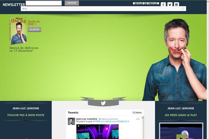Click the @JeanLucLemoine handle in tweet
Viewport: 209px width, 139px height.
click(x=110, y=119)
